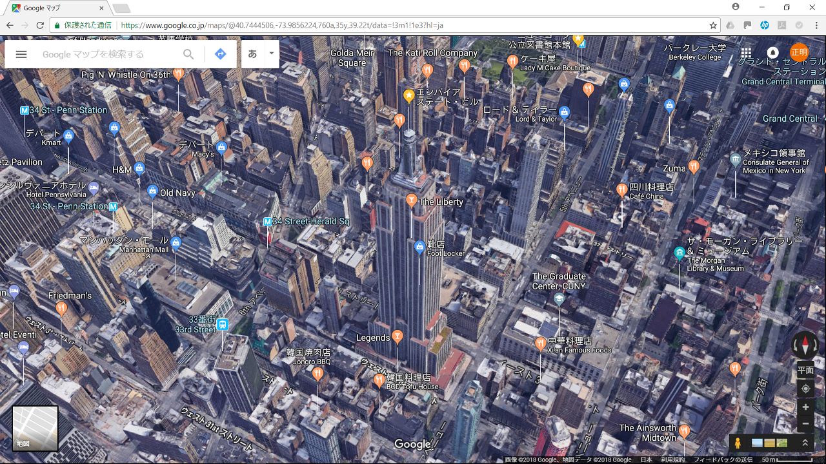Select the Google マップ browser tab
The width and height of the screenshot is (826, 464).
pyautogui.click(x=57, y=8)
